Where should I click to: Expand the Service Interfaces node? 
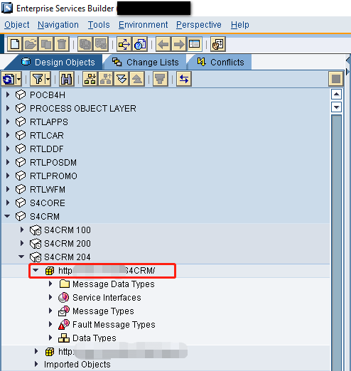tap(50, 297)
